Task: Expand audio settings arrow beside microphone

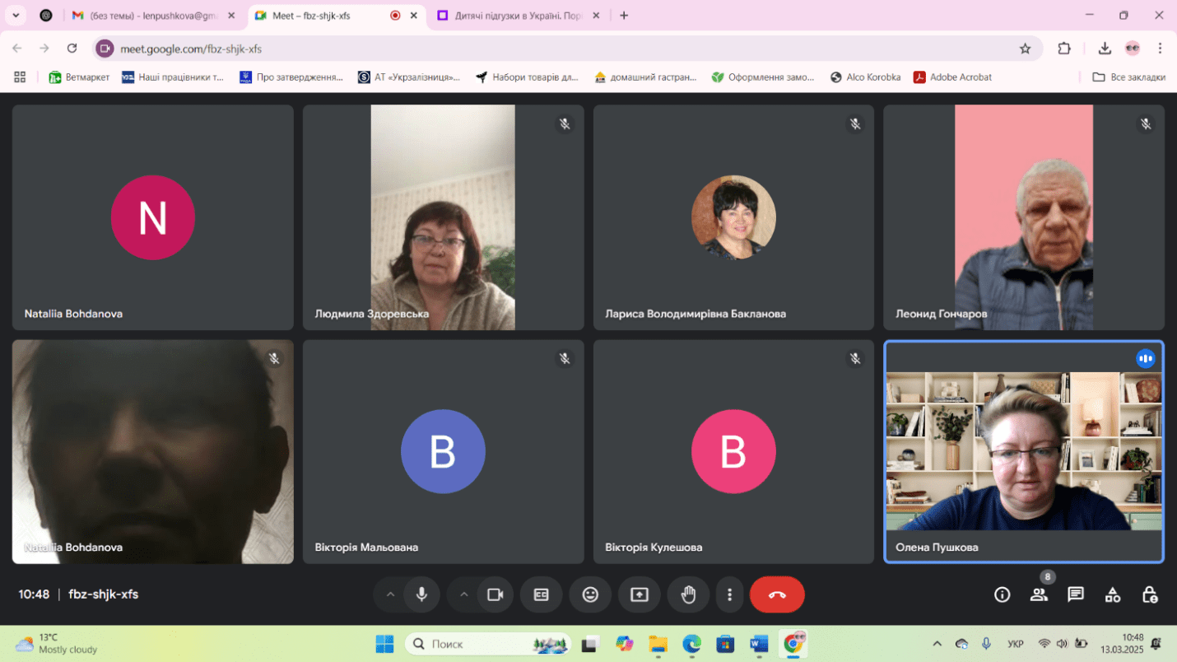Action: [390, 594]
